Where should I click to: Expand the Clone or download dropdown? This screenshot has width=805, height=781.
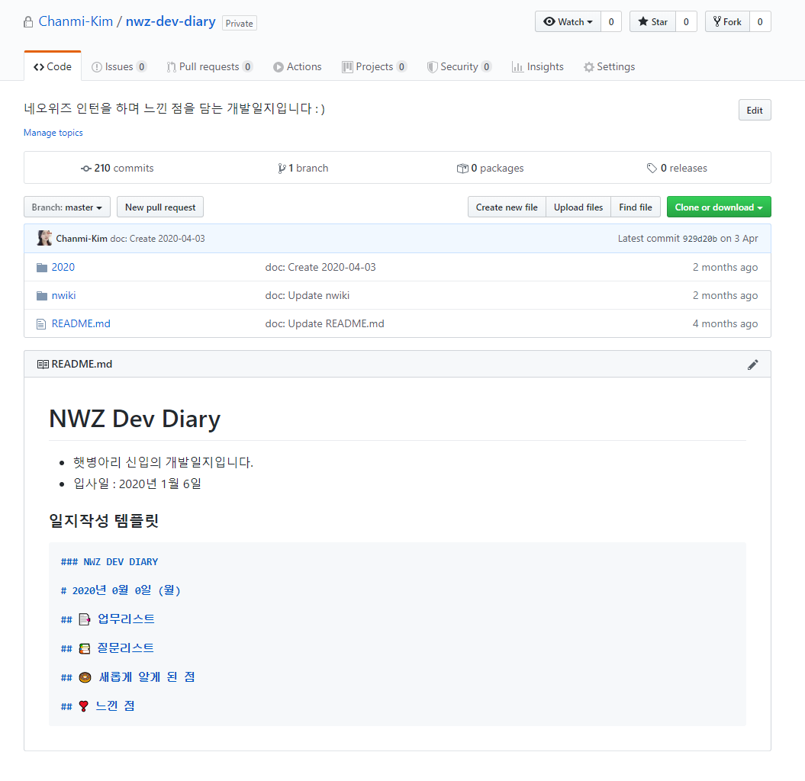(719, 207)
